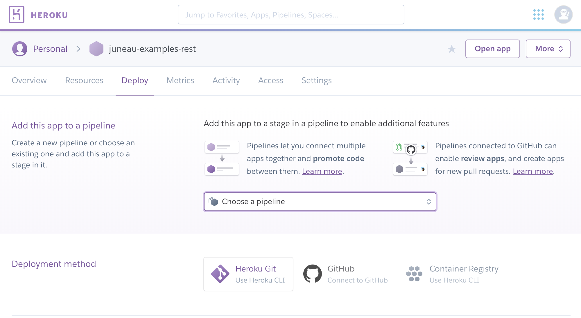
Task: Focus the Jump to Favorites search field
Action: tap(291, 15)
